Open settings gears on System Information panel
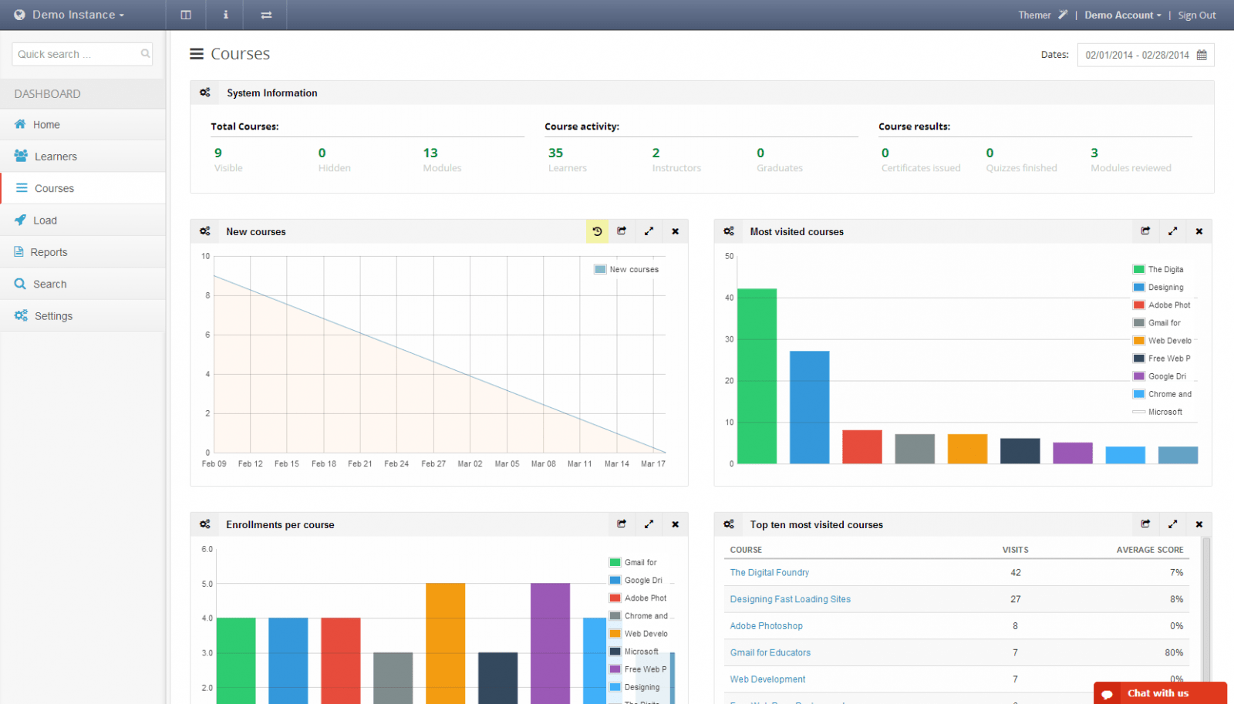 (205, 93)
